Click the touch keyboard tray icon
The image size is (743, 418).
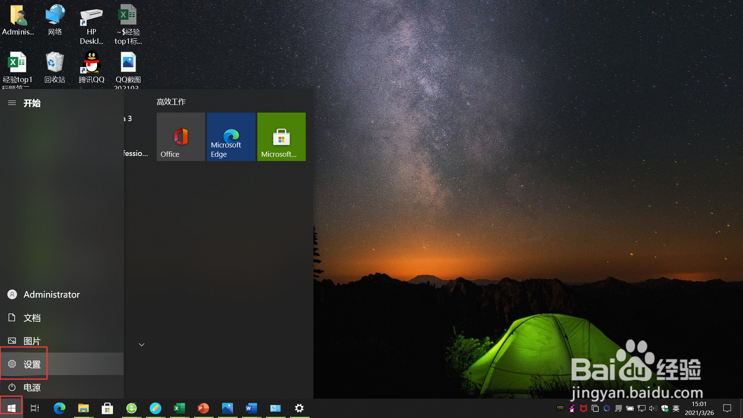[560, 408]
